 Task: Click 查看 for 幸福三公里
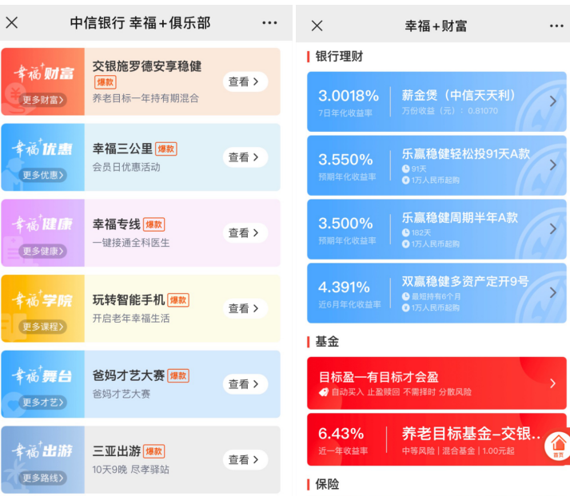tap(244, 157)
